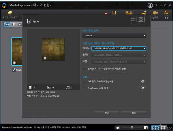Click the 변환 convert arrows icon
The image size is (173, 131).
(x=166, y=13)
